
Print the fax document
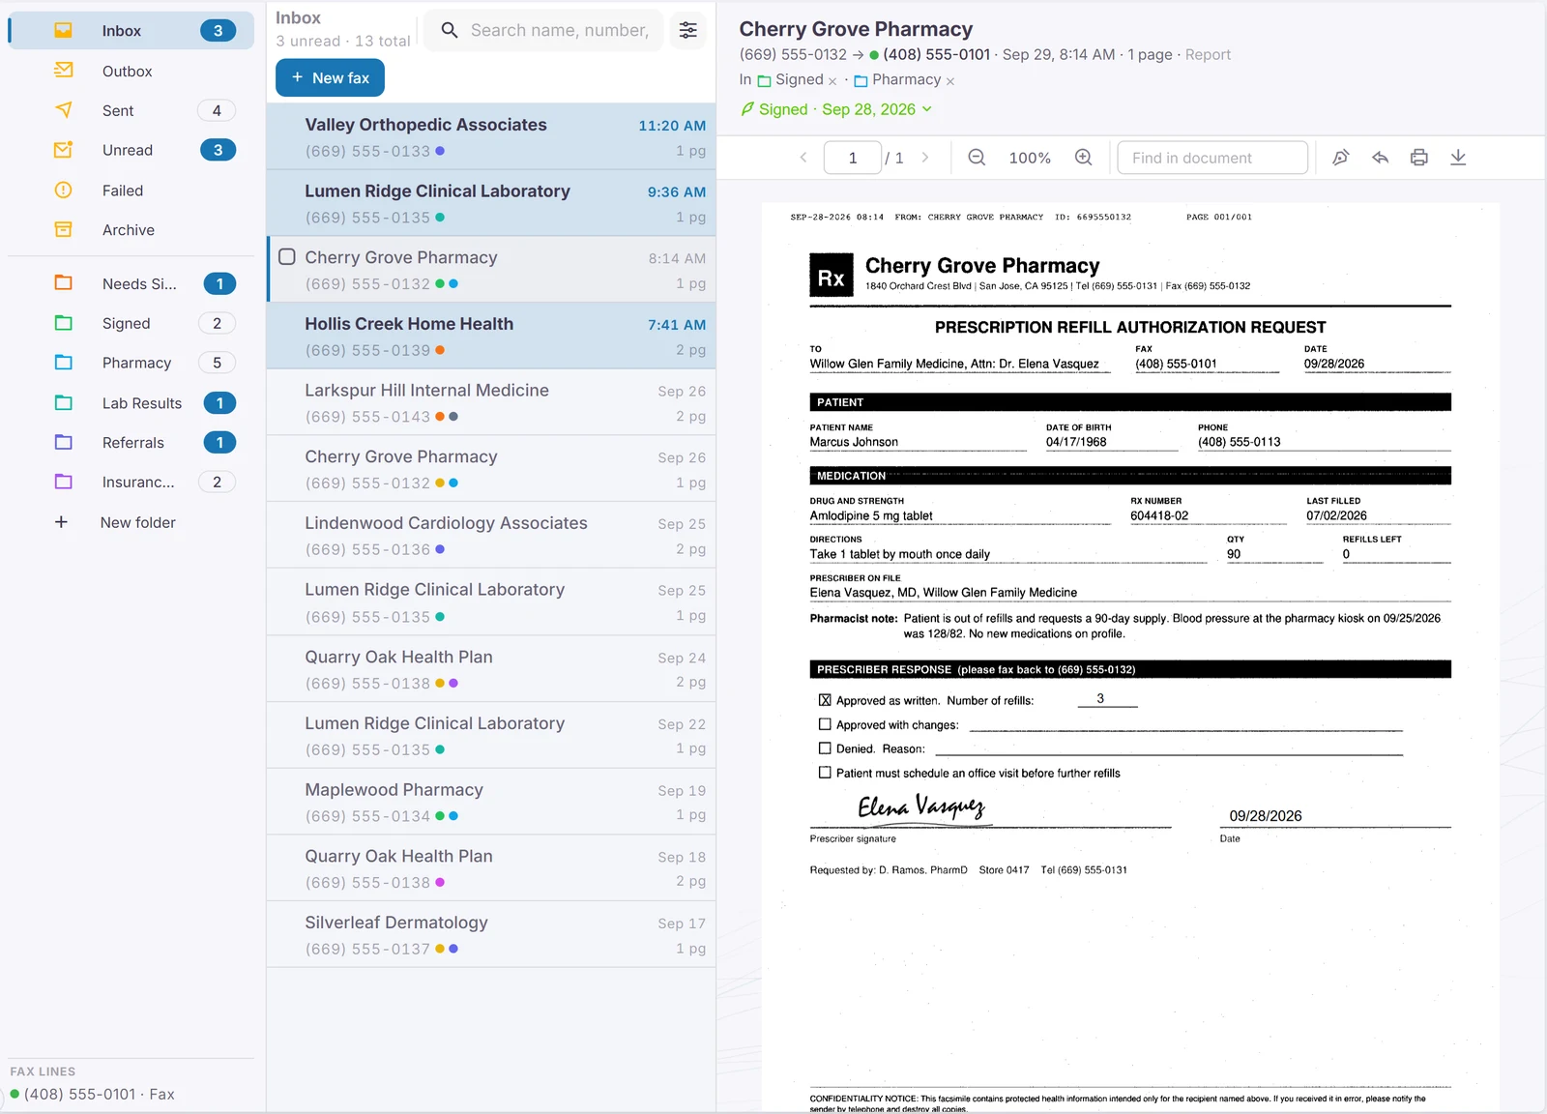pyautogui.click(x=1418, y=158)
